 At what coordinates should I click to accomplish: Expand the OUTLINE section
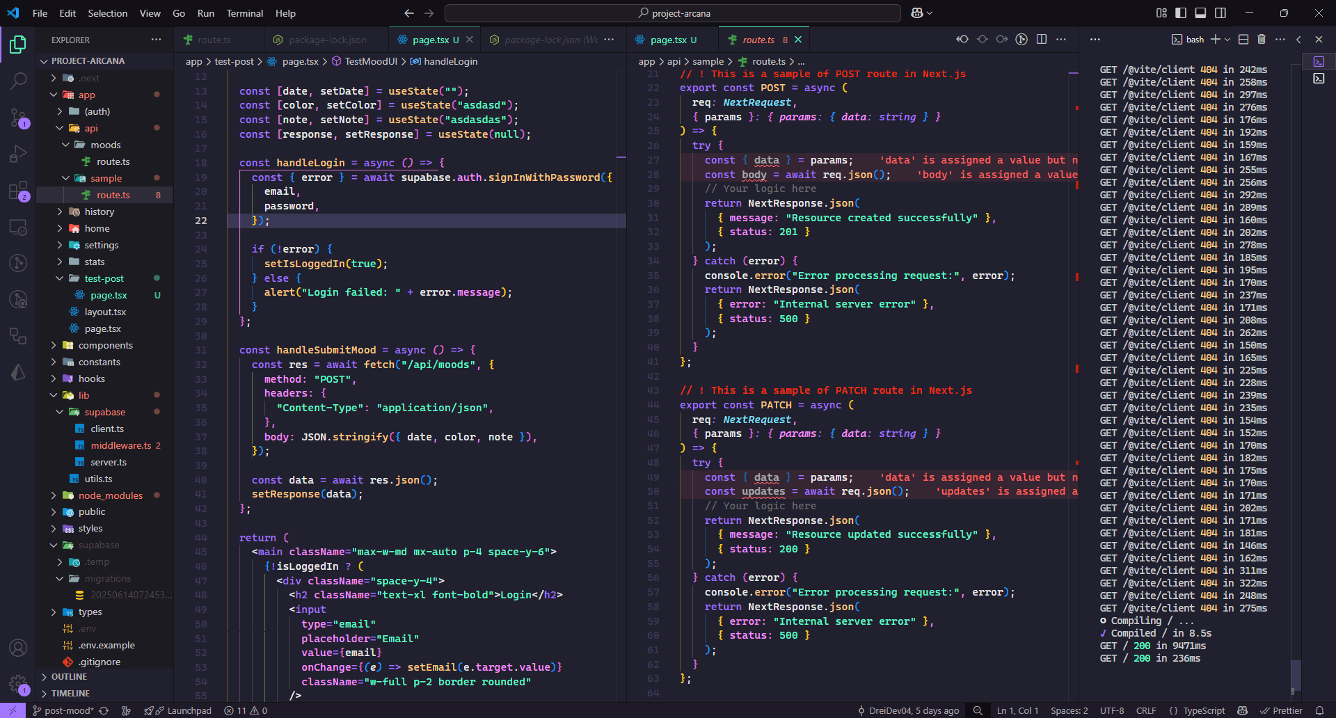click(104, 677)
